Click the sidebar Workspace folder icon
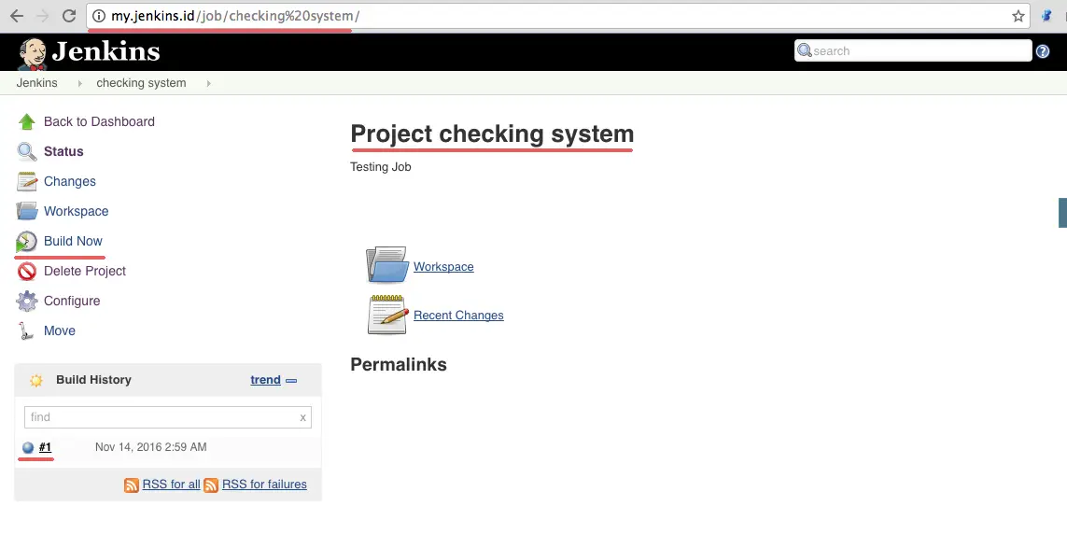The image size is (1067, 534). [26, 212]
